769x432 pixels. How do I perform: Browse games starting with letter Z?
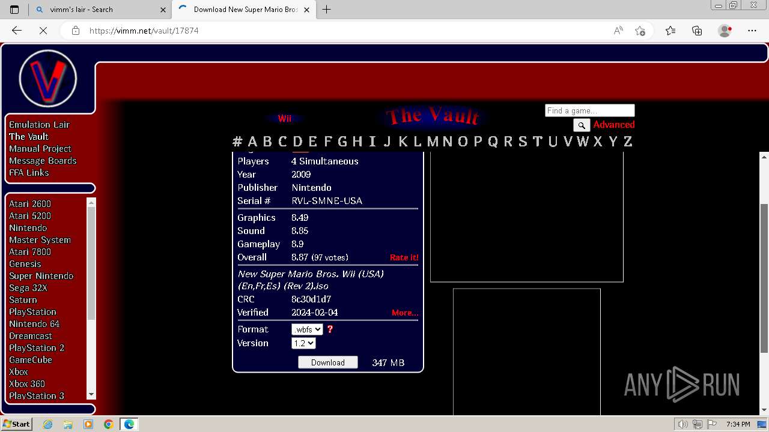click(628, 142)
